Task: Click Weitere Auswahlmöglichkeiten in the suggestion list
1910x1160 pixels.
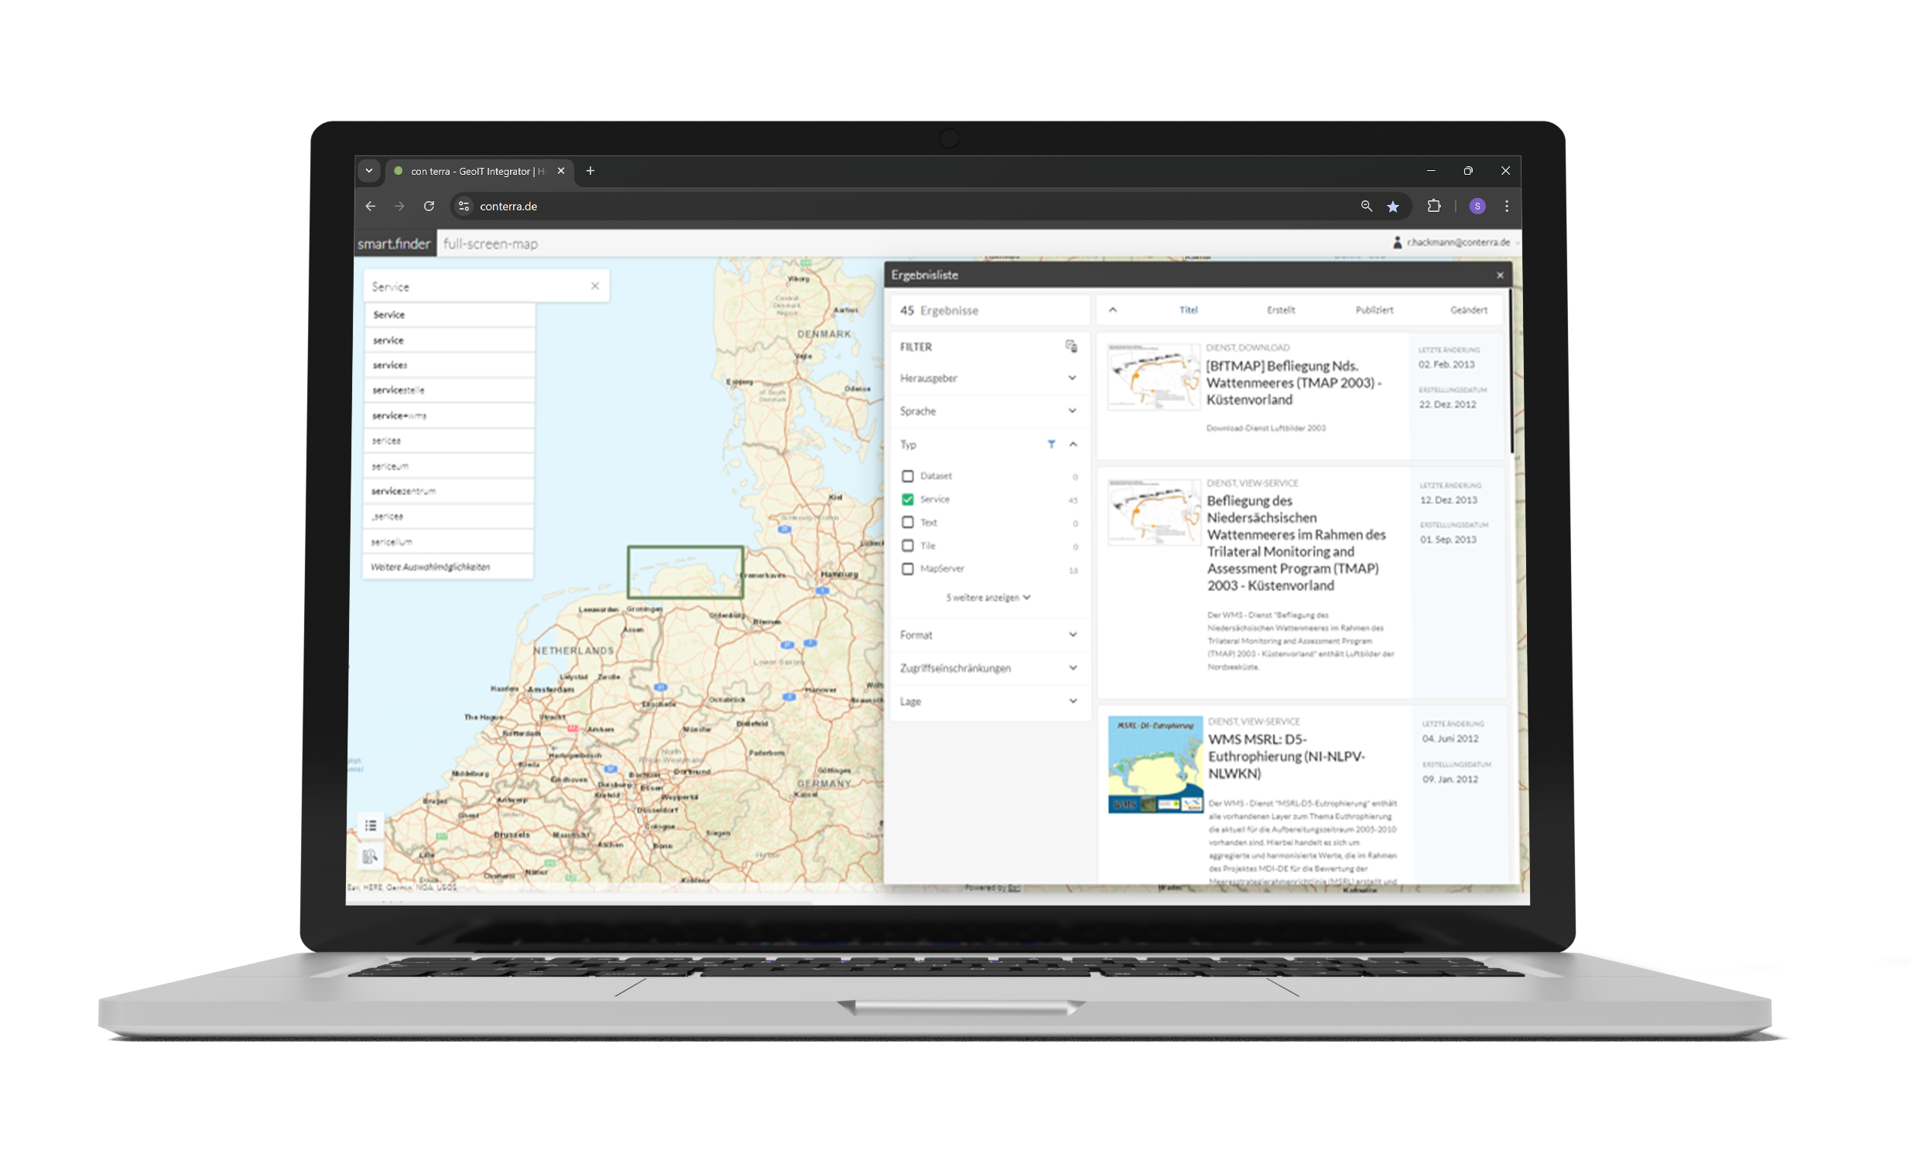Action: 430,567
